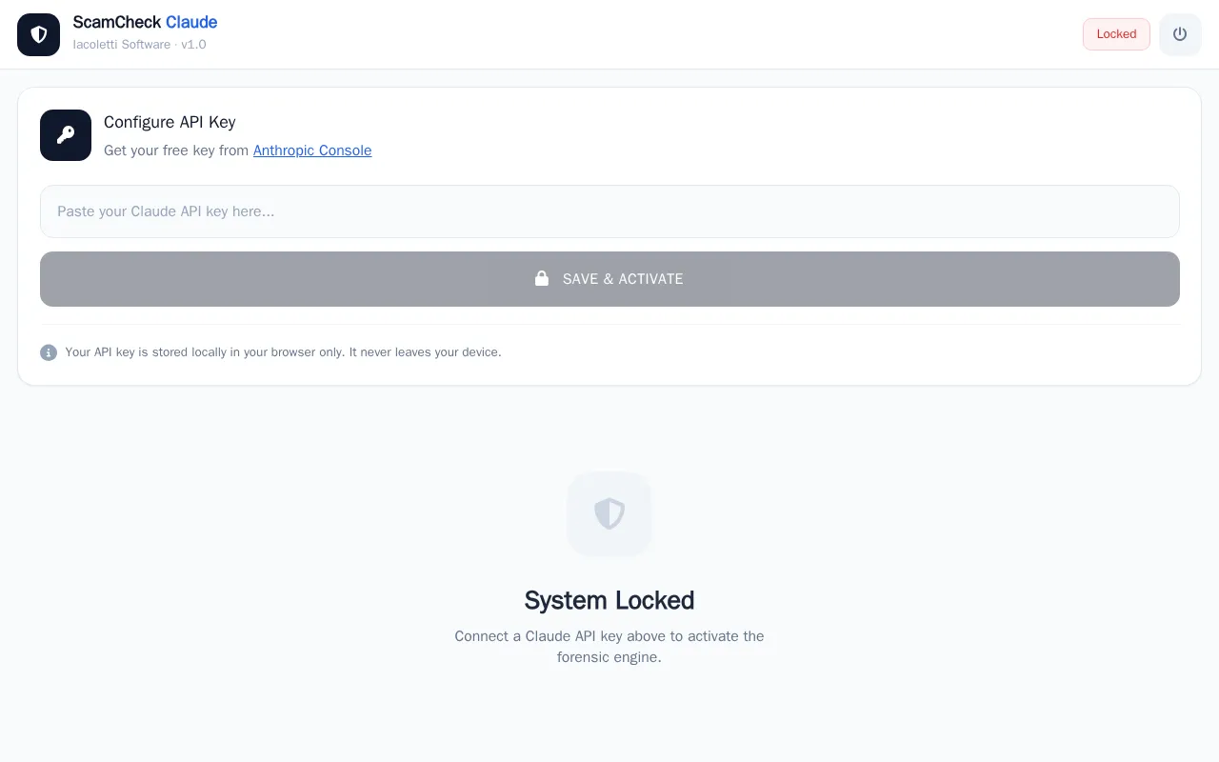Click the Save & Activate button
The width and height of the screenshot is (1219, 762).
609,279
